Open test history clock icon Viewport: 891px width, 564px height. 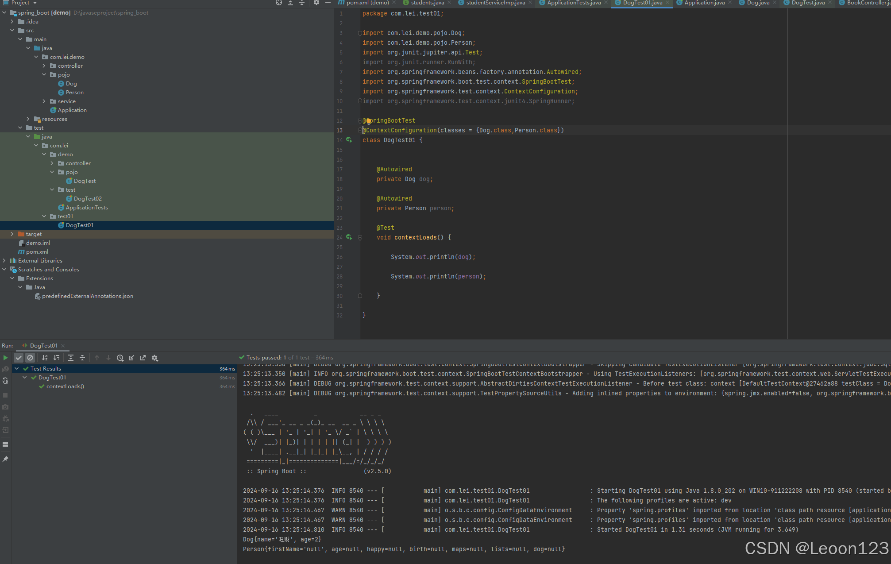(120, 358)
